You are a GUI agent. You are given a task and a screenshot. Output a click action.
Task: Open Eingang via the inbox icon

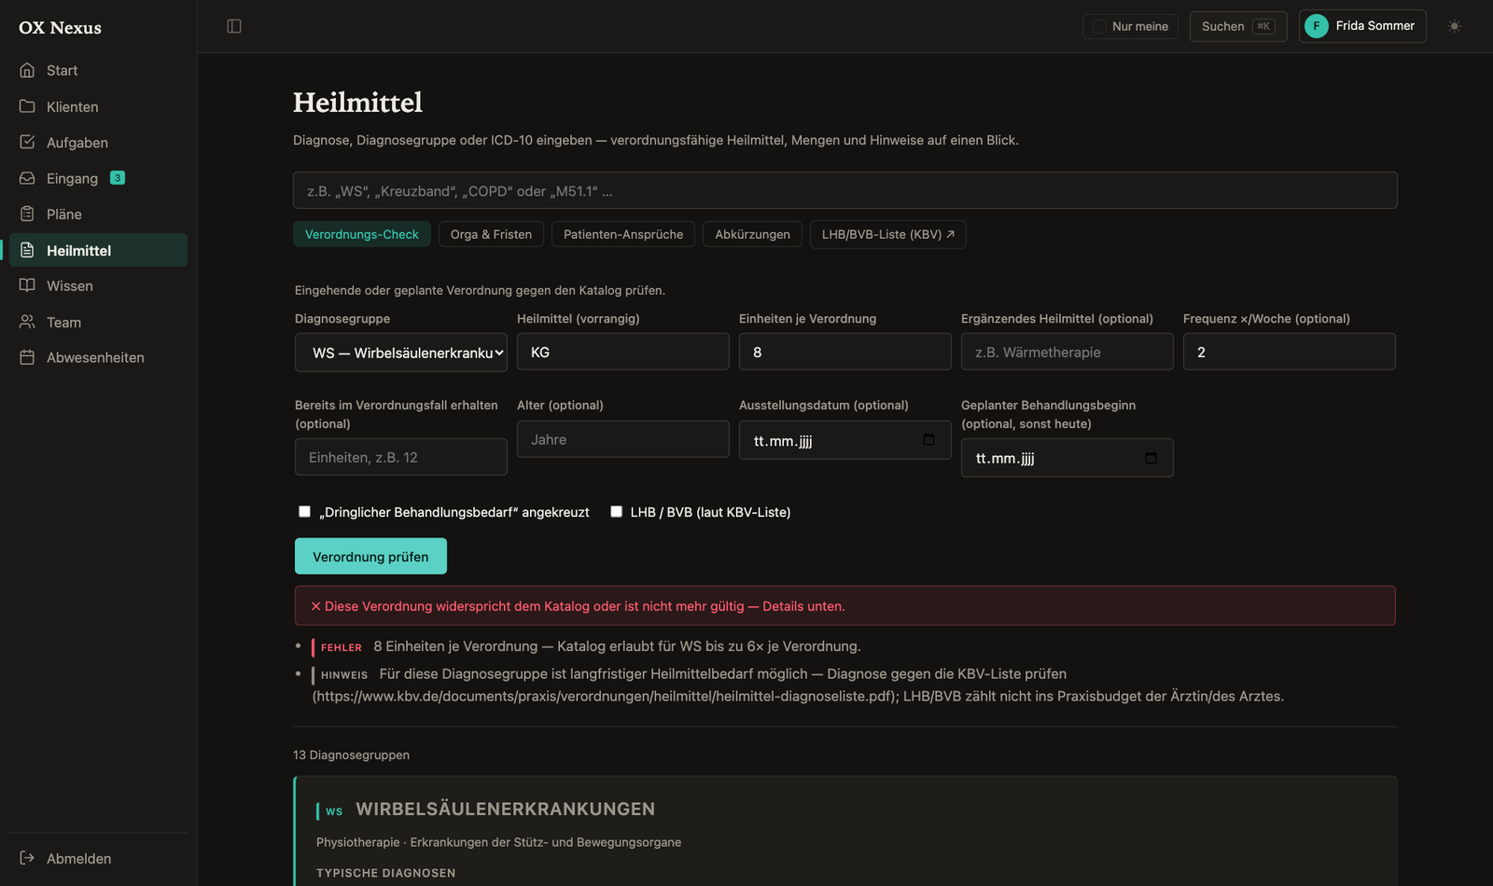coord(27,178)
